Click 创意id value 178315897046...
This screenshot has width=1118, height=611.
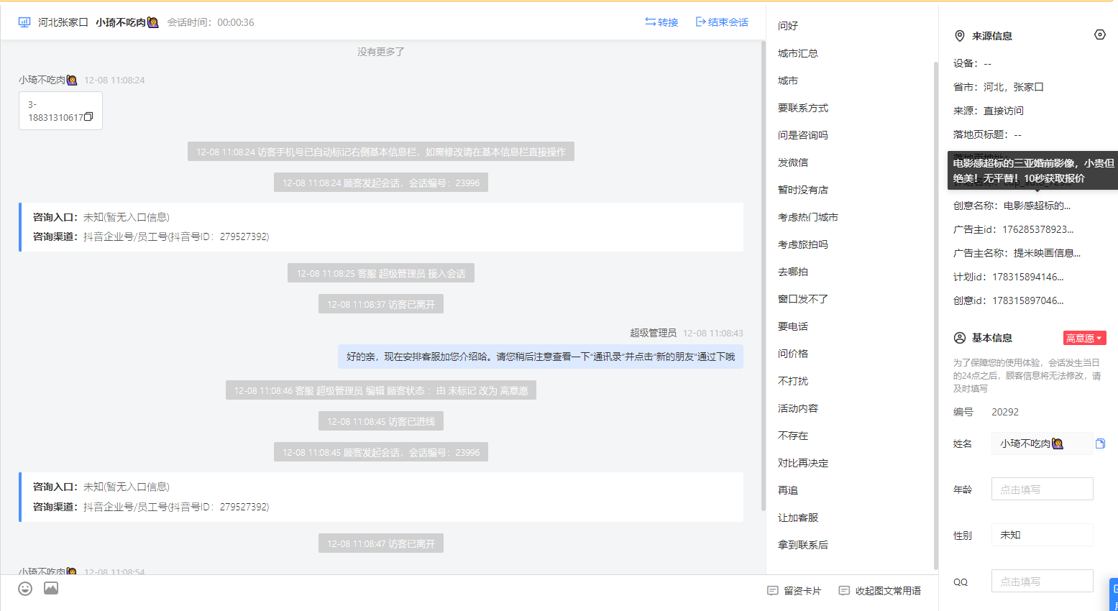tap(1028, 300)
